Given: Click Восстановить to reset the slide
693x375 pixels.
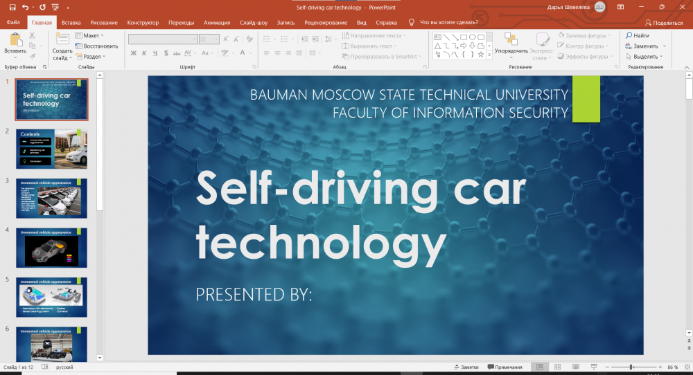Looking at the screenshot, I should coord(96,46).
